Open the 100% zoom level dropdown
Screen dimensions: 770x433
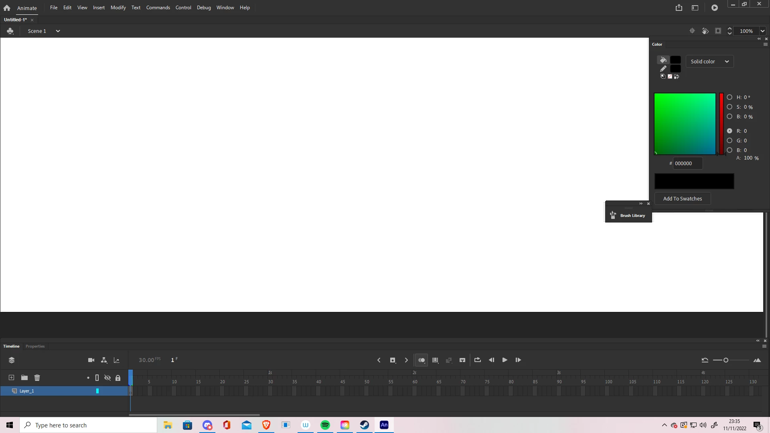pyautogui.click(x=762, y=31)
